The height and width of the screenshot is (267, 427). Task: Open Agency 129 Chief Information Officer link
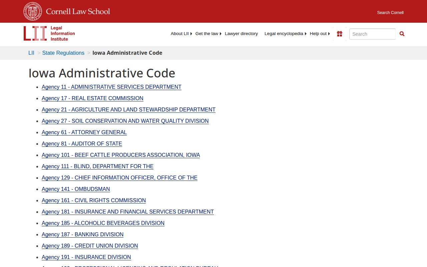point(119,178)
